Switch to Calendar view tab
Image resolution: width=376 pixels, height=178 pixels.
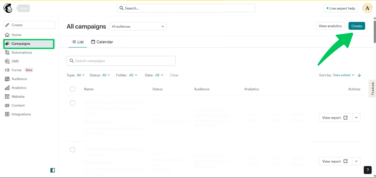coord(102,42)
